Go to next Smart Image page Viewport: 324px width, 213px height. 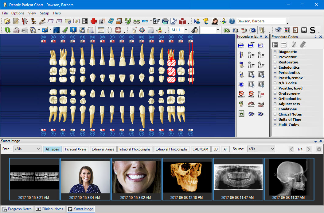pyautogui.click(x=308, y=149)
